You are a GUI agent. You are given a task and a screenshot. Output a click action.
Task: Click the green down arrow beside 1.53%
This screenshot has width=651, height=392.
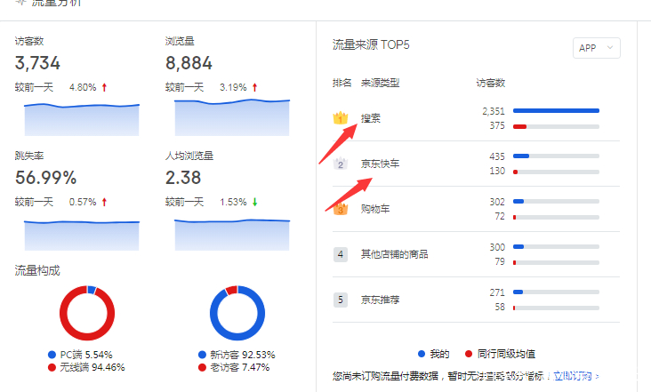254,202
